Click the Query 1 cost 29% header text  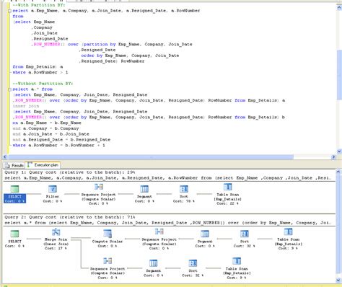pos(70,172)
